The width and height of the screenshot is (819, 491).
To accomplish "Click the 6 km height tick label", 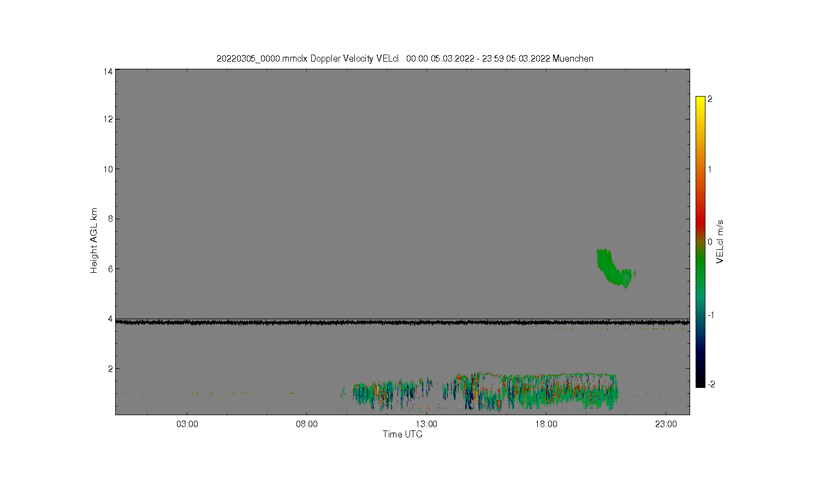I will coord(111,268).
